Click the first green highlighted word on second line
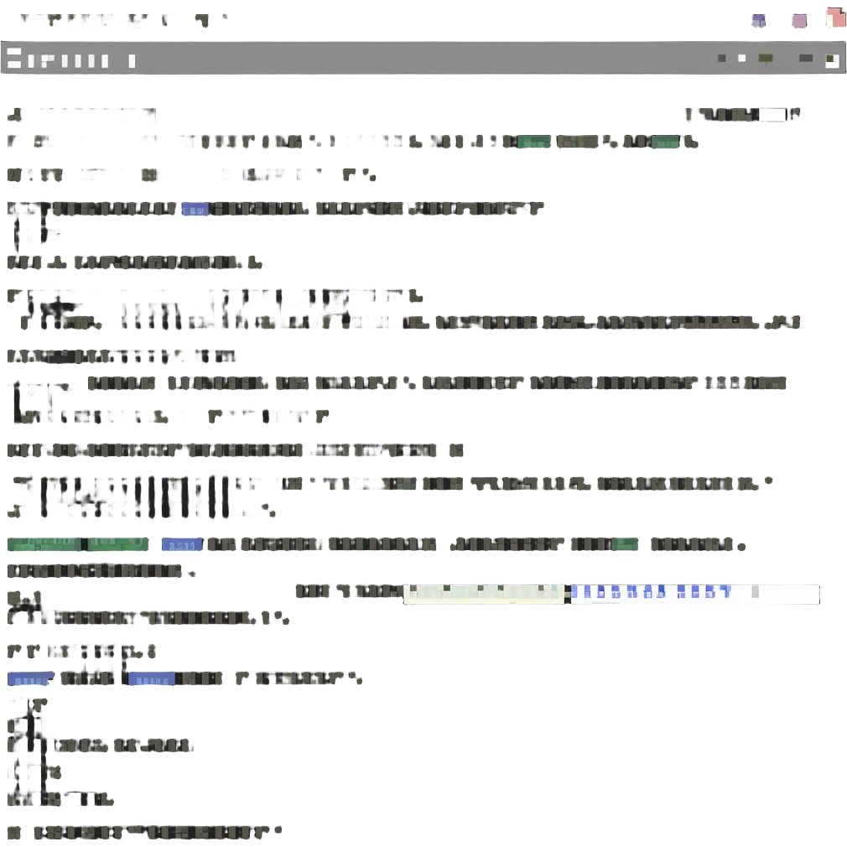 coord(533,143)
